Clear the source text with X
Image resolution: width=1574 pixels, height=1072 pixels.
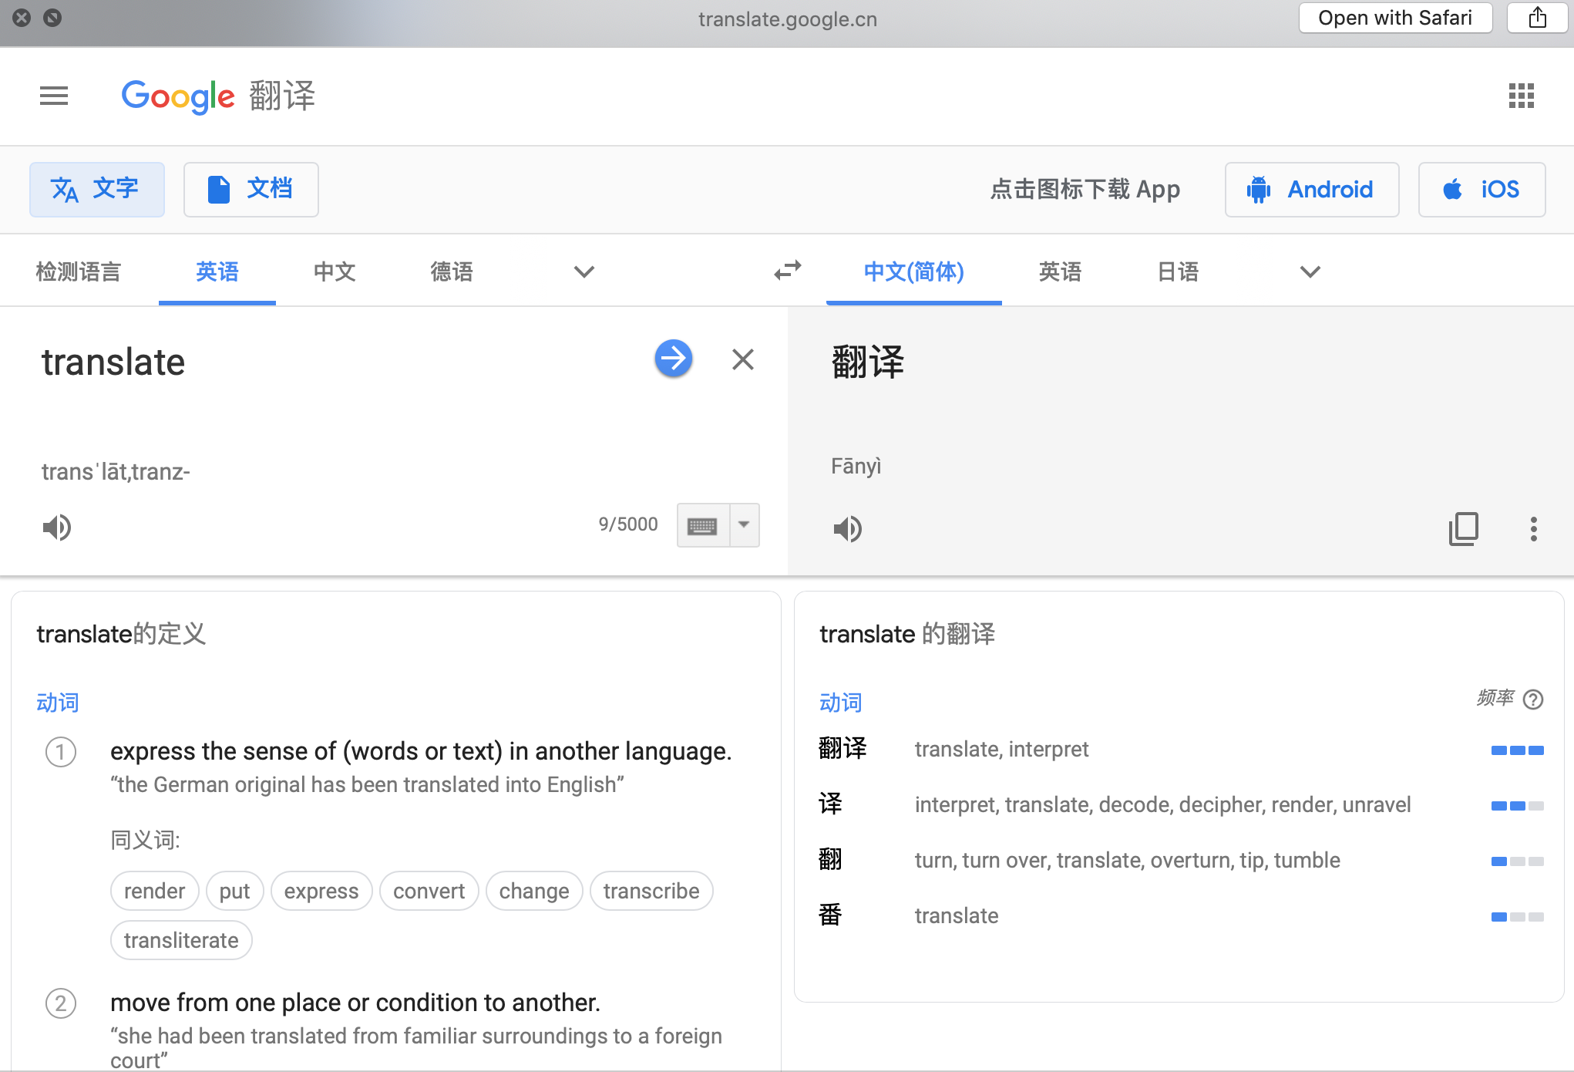(x=742, y=359)
